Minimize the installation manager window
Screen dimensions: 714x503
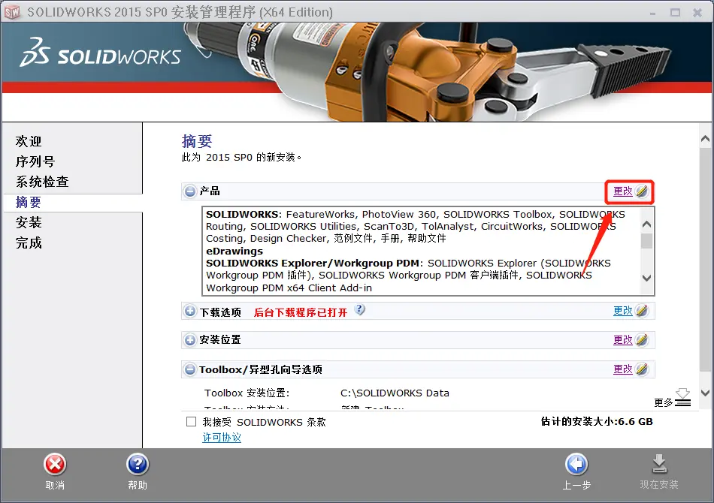pos(652,13)
